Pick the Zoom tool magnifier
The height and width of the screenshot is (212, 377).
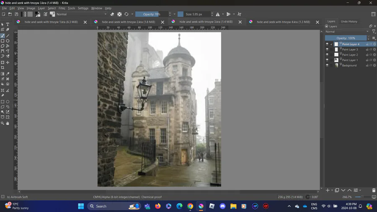[3, 123]
